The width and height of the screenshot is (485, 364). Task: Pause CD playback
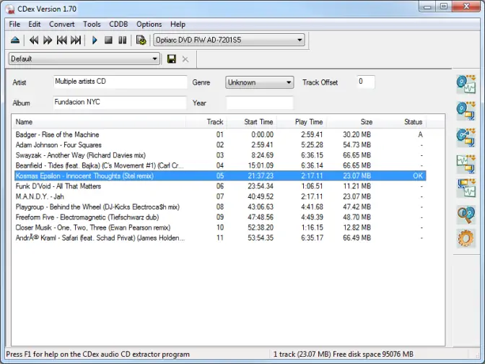tap(123, 40)
